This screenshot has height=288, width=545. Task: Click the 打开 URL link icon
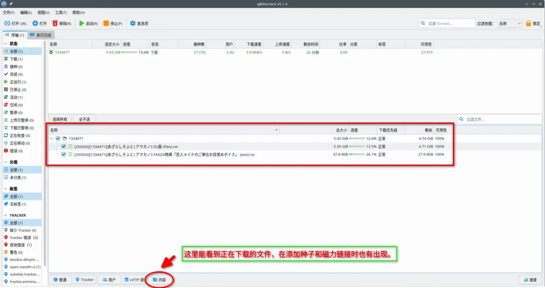7,23
